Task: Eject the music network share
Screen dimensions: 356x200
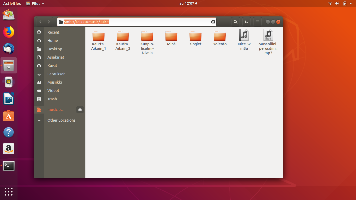Action: click(80, 110)
